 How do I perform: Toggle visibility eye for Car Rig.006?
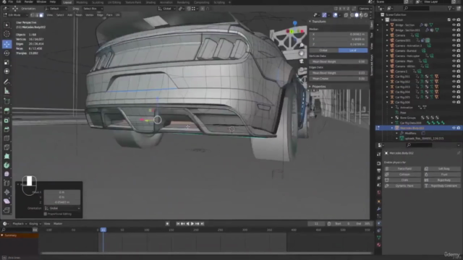coord(454,102)
